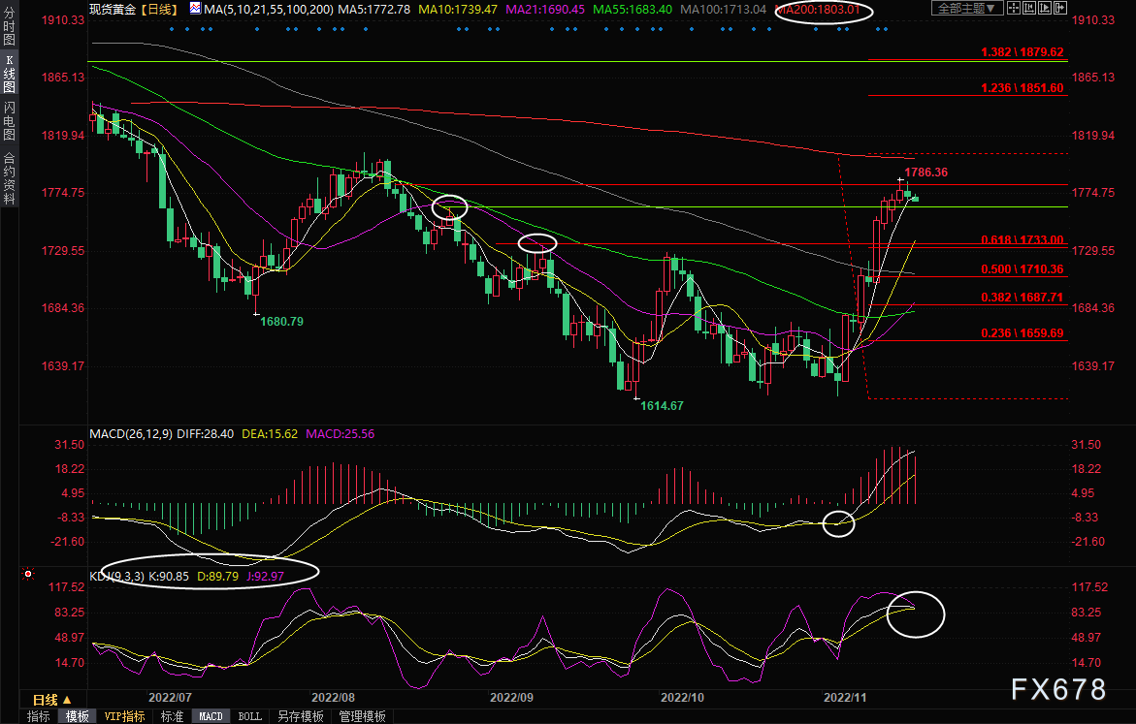Screen dimensions: 1136x724
Task: Click the red dot icon beside KDJ label
Action: tap(24, 575)
